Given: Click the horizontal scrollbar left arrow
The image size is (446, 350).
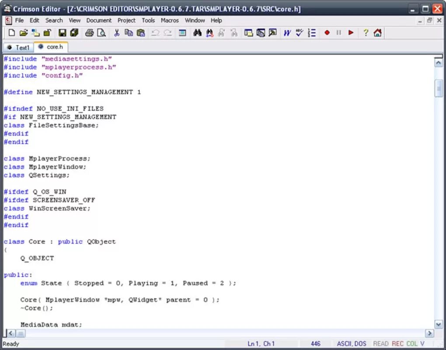Looking at the screenshot, I should pos(11,333).
